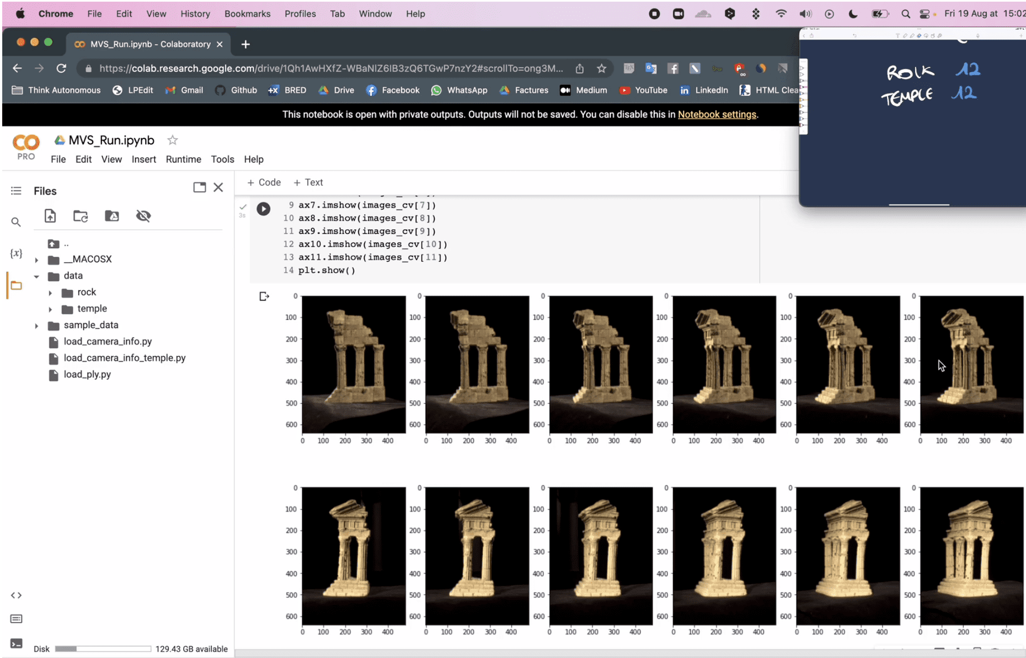Clear the cell output using output icon
The width and height of the screenshot is (1026, 658).
pos(264,296)
